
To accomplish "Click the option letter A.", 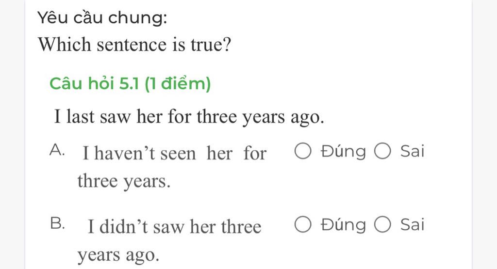I will coord(57,150).
